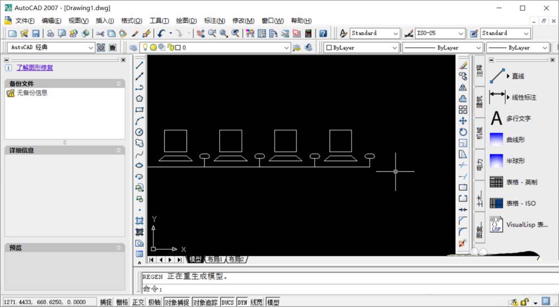Select the Hatch tool

point(140,220)
